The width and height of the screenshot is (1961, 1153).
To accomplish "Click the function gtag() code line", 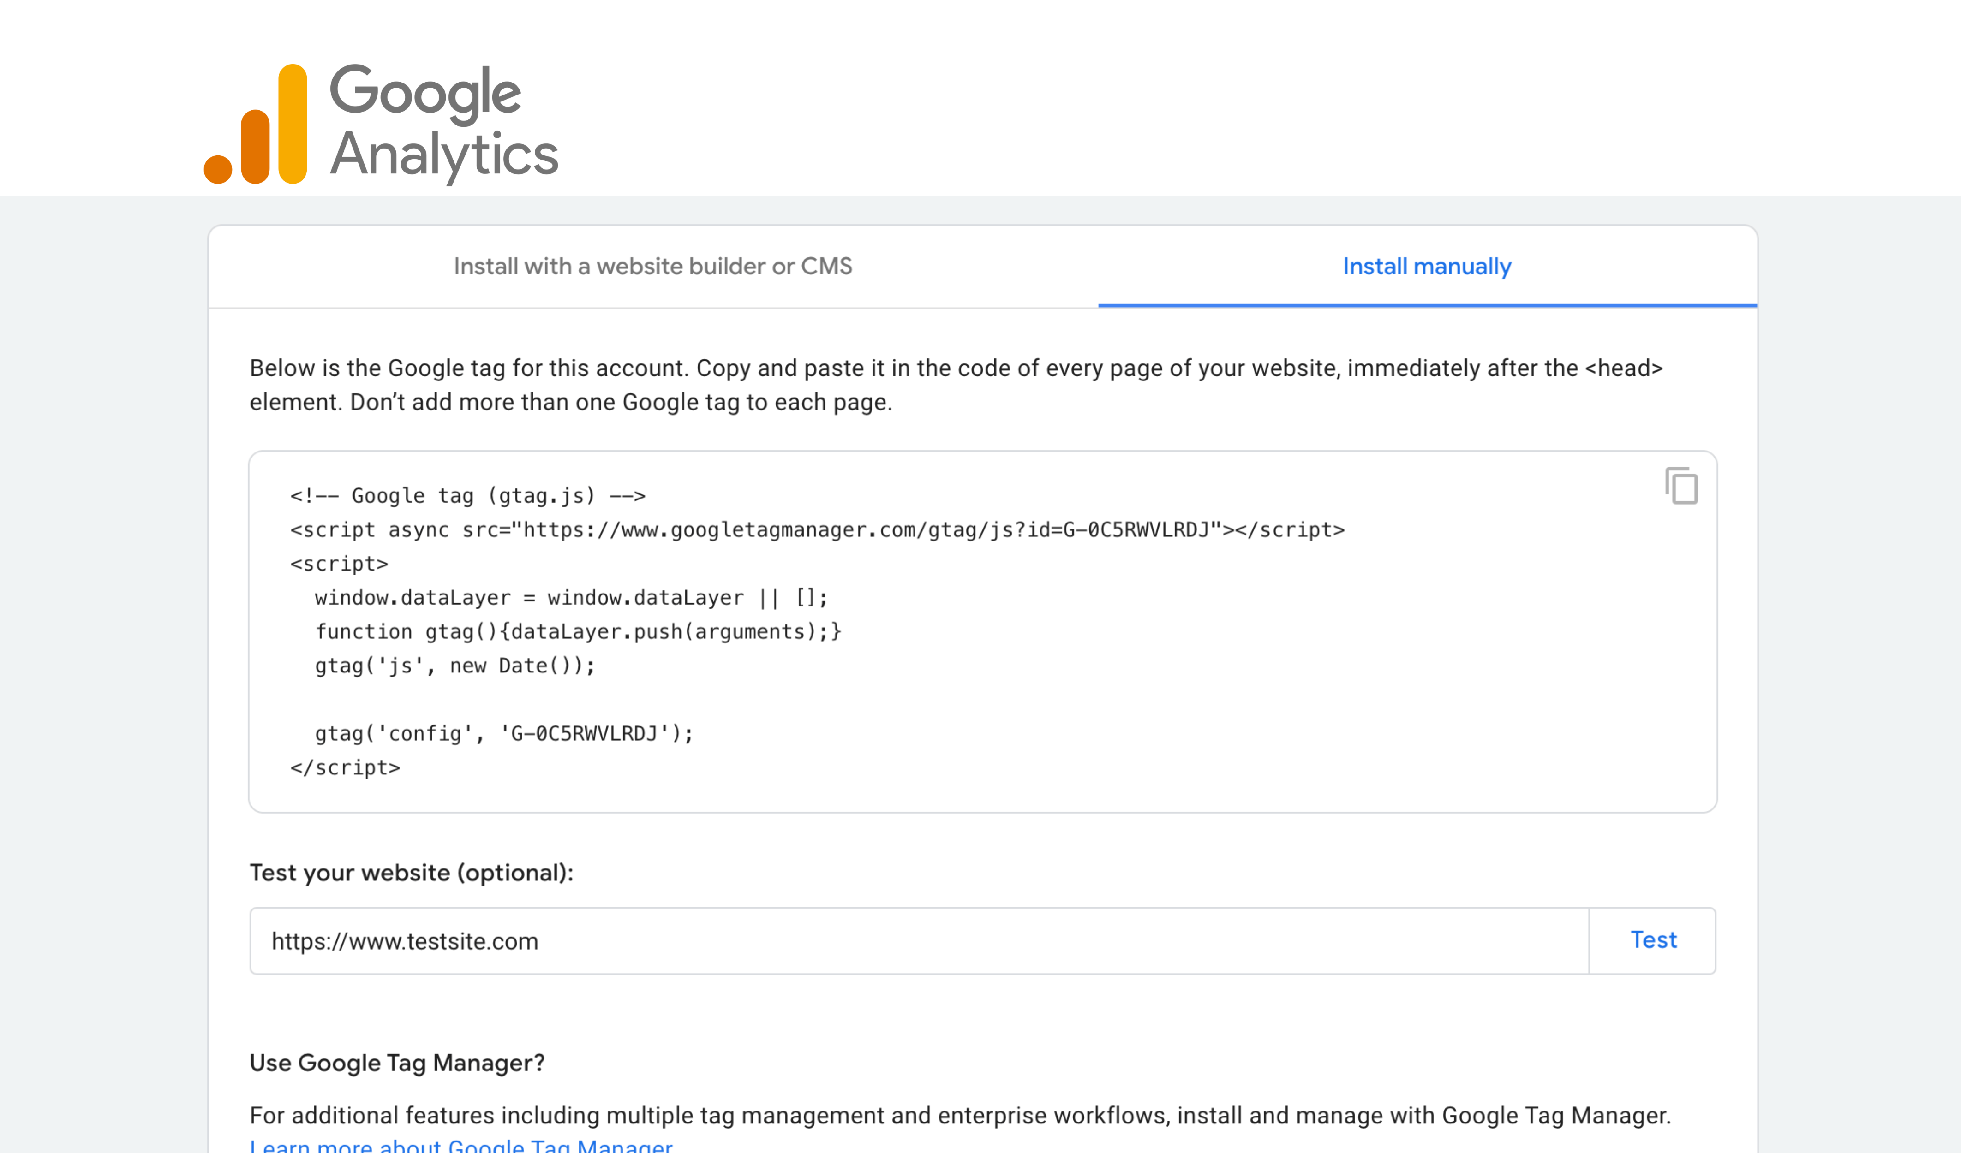I will 578,632.
